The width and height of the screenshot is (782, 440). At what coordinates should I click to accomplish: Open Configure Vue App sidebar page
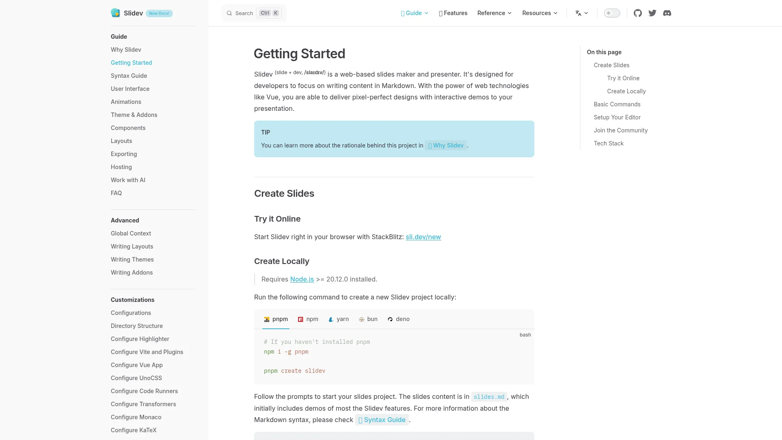136,365
